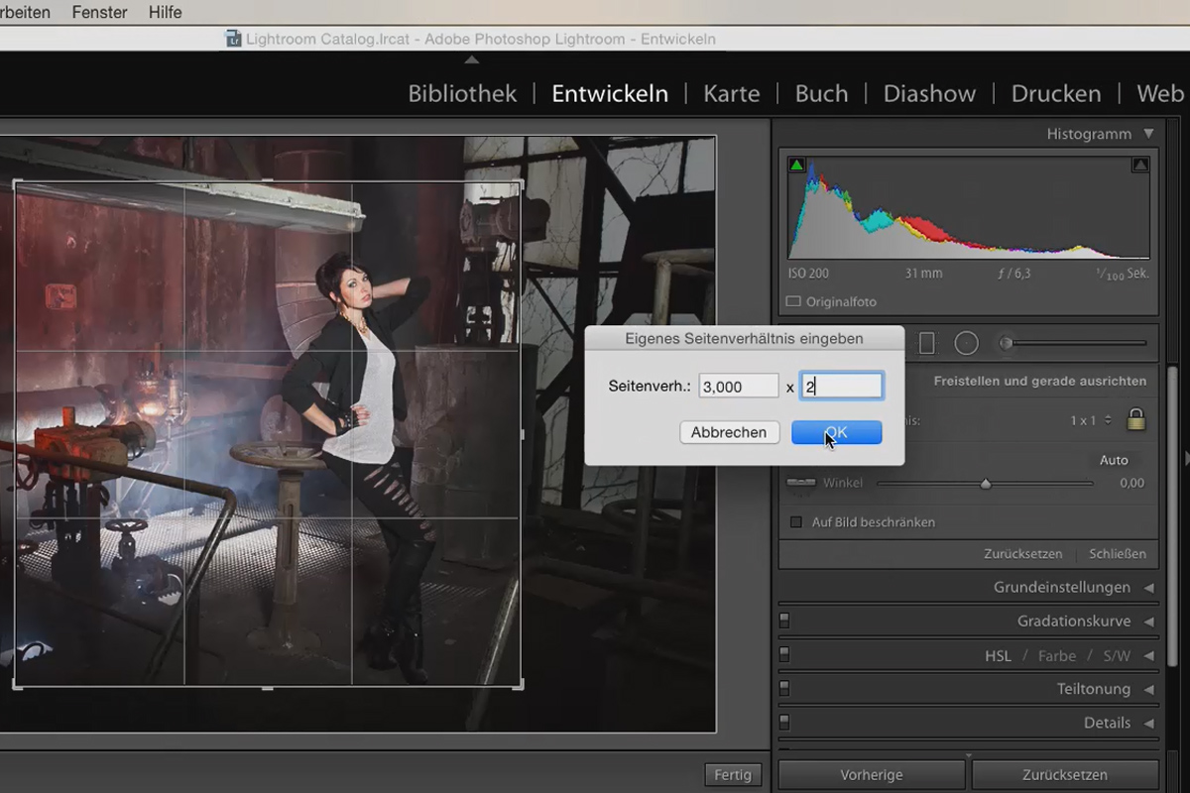Switch to the Drucken module
Image resolution: width=1190 pixels, height=793 pixels.
point(1056,94)
